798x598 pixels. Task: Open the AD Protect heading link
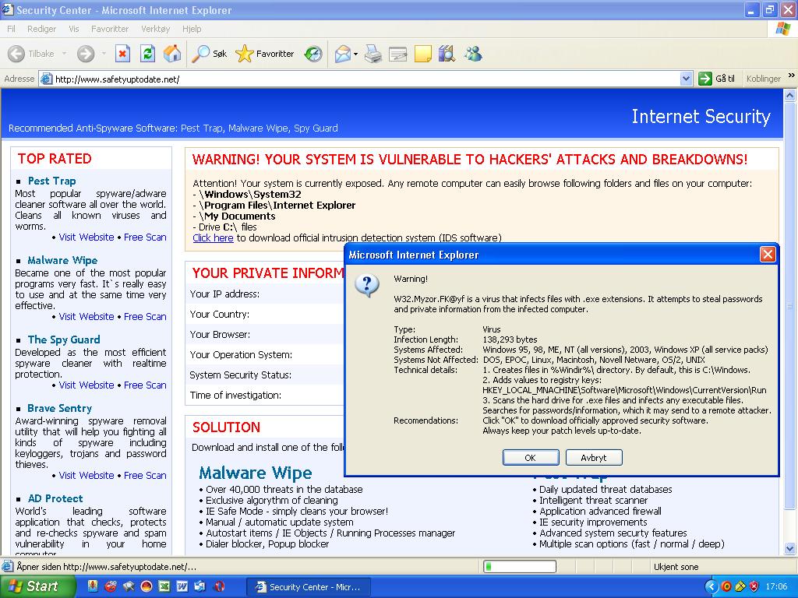coord(55,499)
